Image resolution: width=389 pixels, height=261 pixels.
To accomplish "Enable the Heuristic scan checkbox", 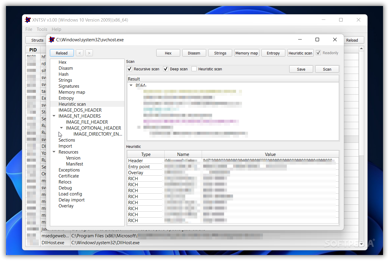I will (194, 69).
